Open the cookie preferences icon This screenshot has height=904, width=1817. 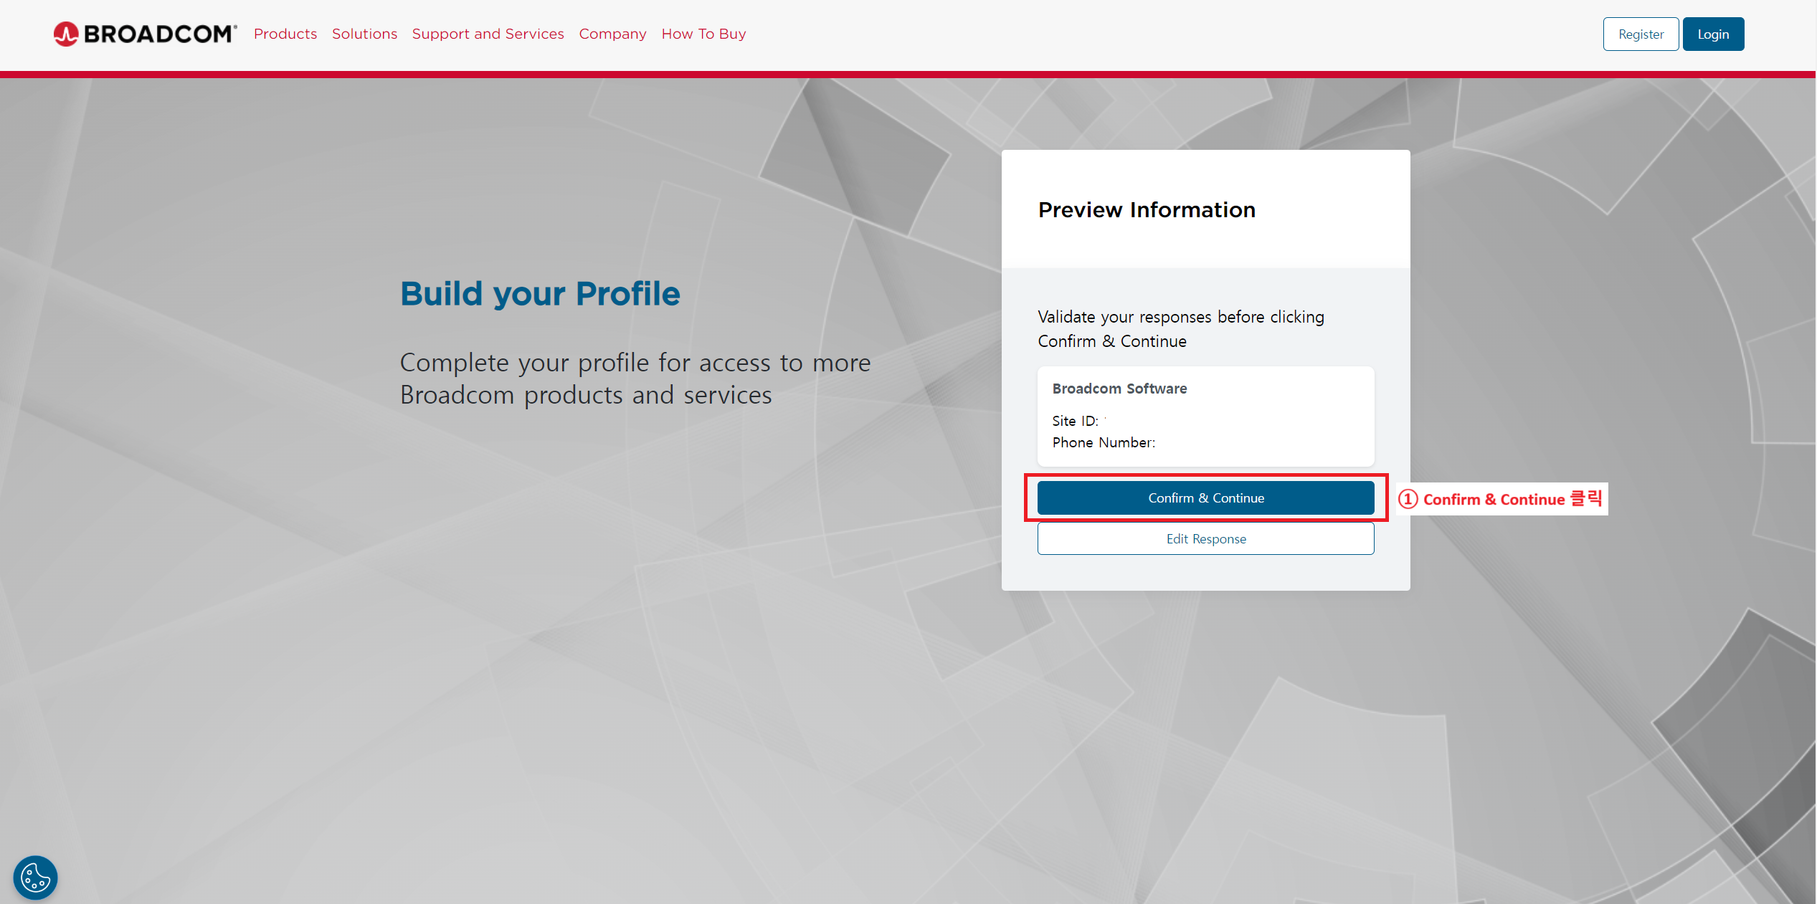pyautogui.click(x=35, y=877)
